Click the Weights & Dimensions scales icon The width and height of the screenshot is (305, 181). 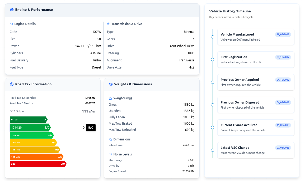click(x=111, y=84)
